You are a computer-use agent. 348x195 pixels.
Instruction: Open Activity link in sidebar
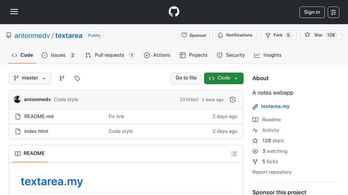(x=266, y=130)
